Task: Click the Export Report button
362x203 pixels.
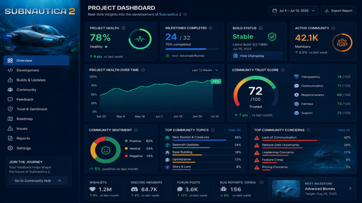Action: tap(338, 11)
